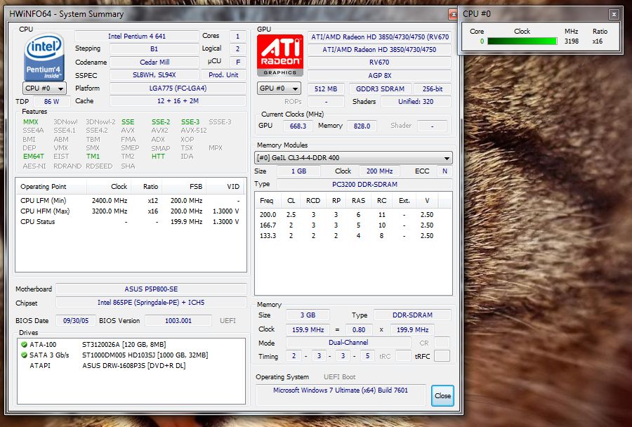Click the B1 stepping field
632x427 pixels.
154,48
